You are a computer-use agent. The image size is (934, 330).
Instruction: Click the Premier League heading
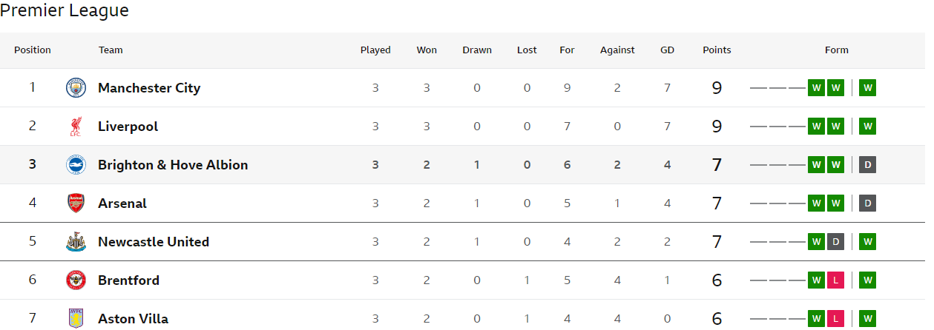pos(65,10)
